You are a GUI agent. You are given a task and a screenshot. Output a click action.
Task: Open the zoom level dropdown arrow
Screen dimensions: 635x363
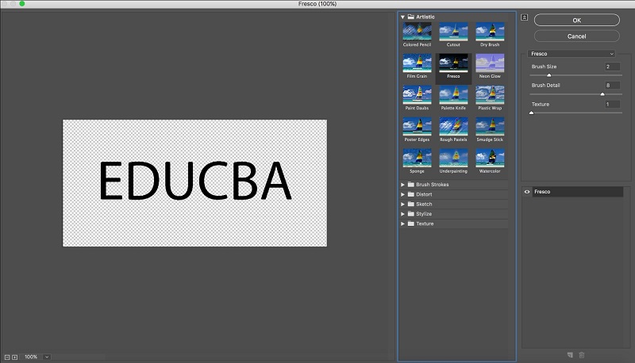point(47,357)
